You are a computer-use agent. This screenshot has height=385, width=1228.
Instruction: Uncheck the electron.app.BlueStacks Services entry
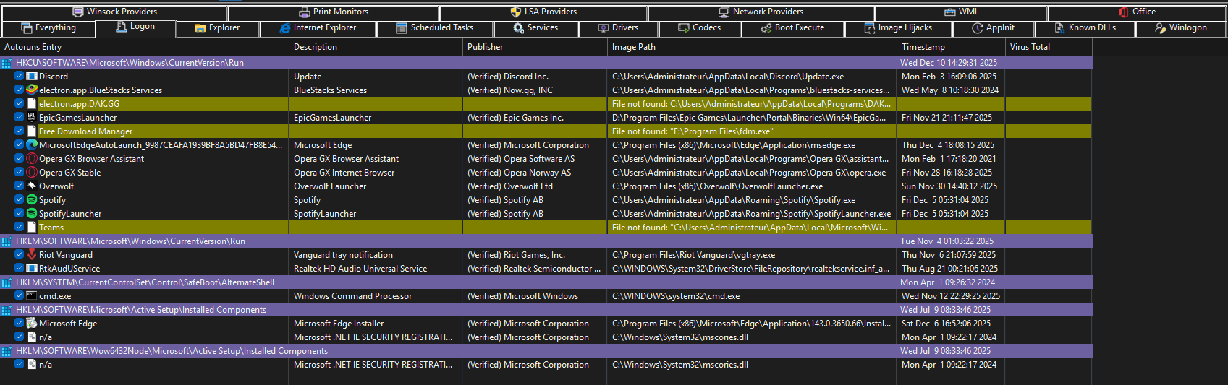[x=20, y=90]
